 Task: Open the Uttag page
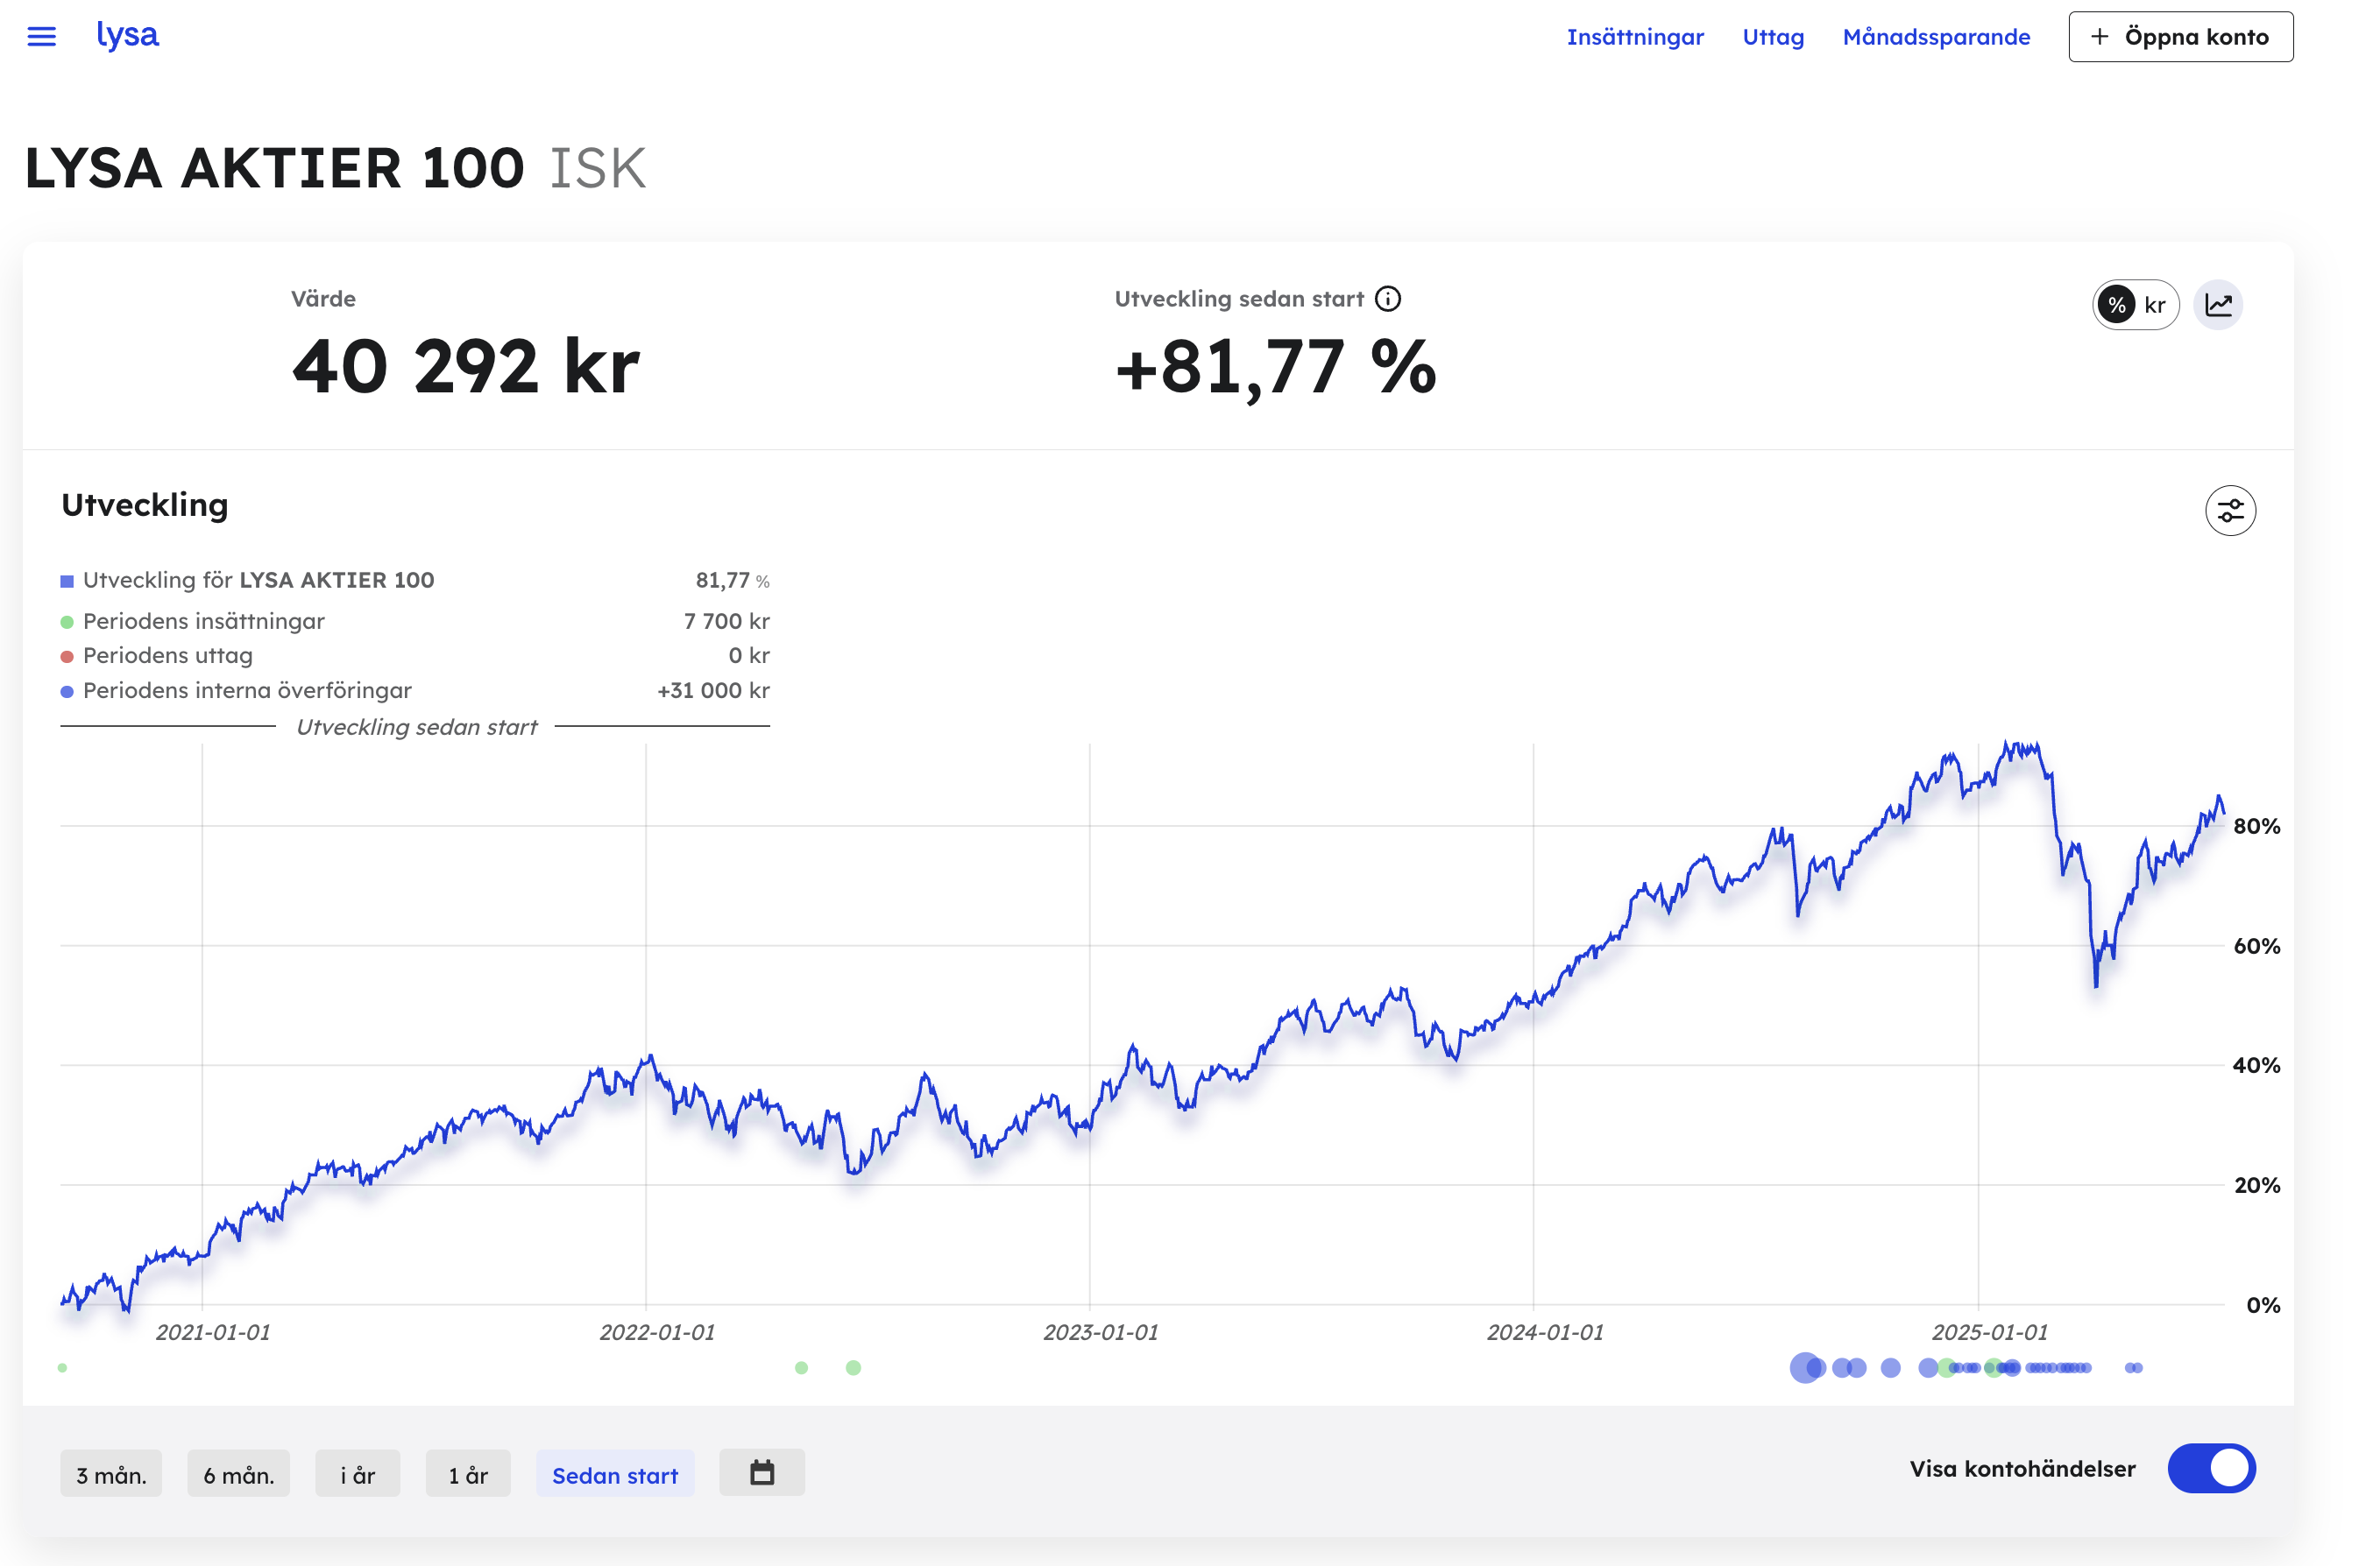pyautogui.click(x=1773, y=37)
